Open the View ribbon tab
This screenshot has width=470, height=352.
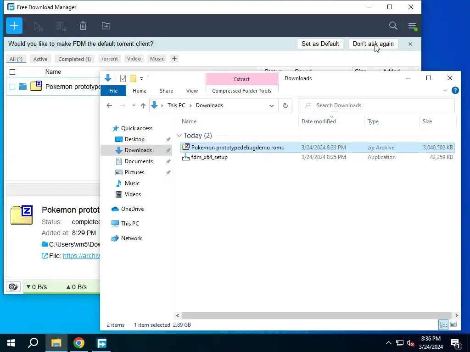(192, 91)
